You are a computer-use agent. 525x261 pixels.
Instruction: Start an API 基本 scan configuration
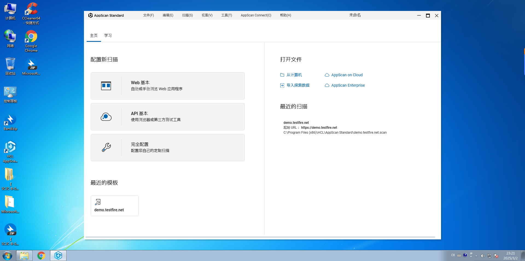168,117
